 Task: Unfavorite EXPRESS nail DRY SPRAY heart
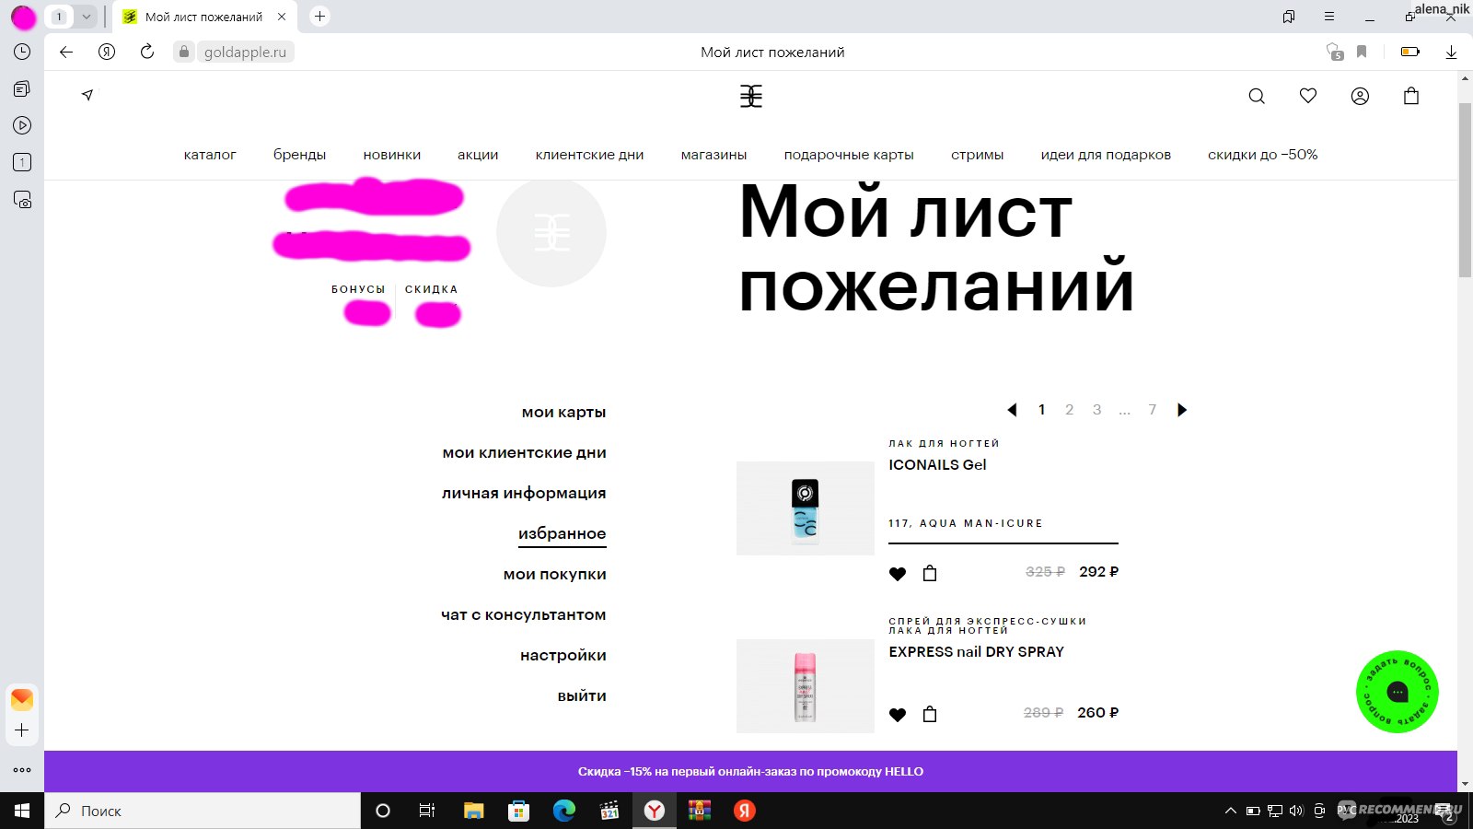coord(898,715)
